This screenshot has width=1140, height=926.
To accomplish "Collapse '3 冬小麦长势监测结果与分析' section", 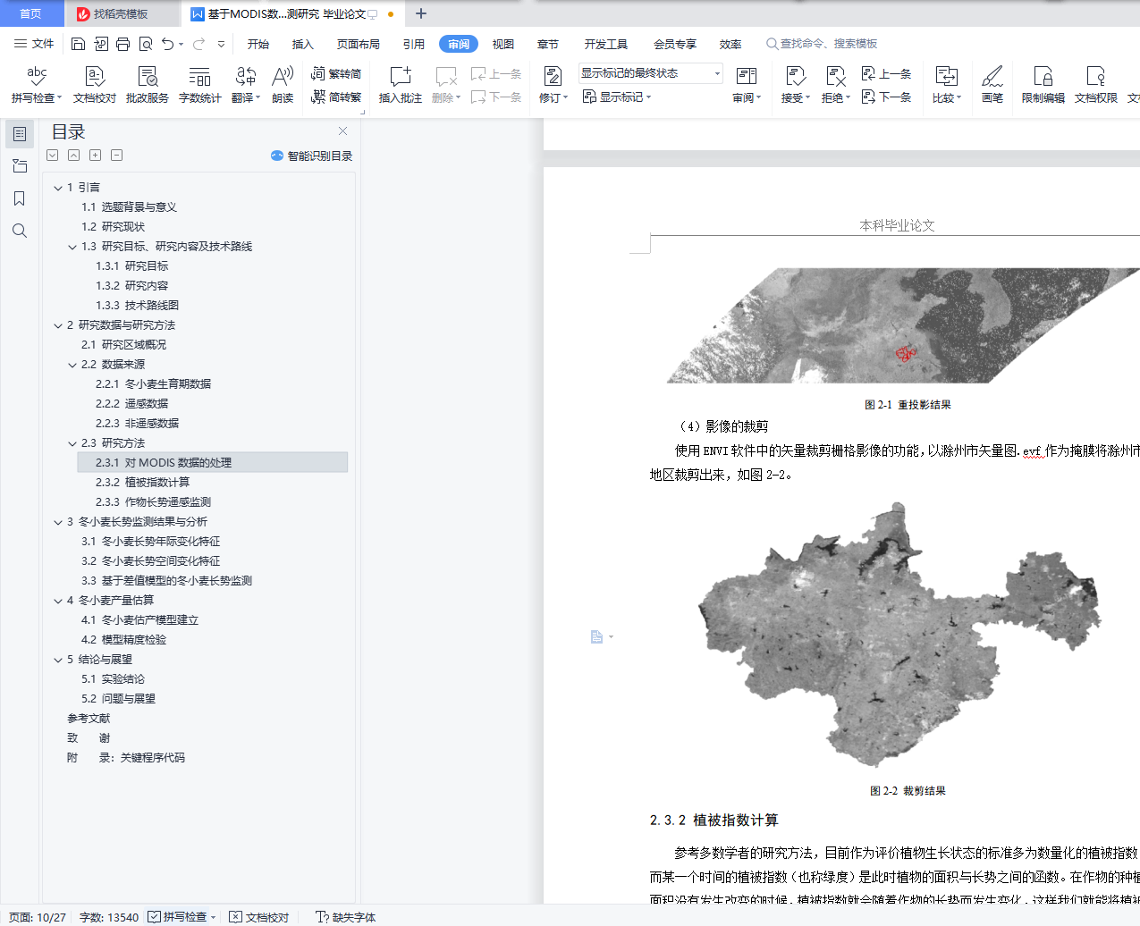I will coord(58,522).
